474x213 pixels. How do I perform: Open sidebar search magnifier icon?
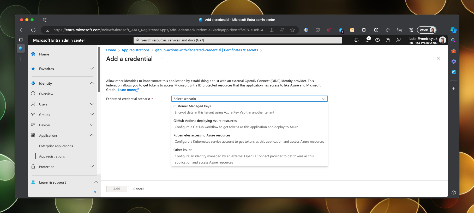click(454, 40)
